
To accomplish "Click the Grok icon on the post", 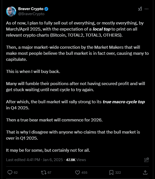I will pyautogui.click(x=140, y=9).
